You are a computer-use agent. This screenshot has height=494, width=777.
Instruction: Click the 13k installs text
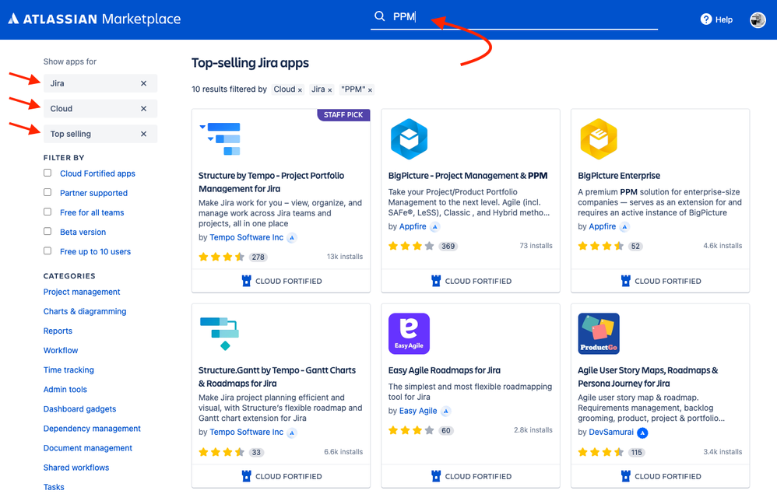pyautogui.click(x=345, y=257)
